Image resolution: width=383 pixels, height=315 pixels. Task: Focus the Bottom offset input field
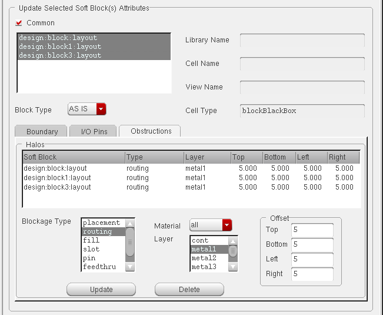[312, 244]
